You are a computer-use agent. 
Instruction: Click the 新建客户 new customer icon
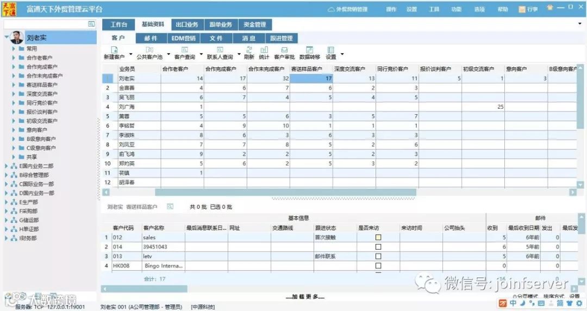(x=114, y=49)
